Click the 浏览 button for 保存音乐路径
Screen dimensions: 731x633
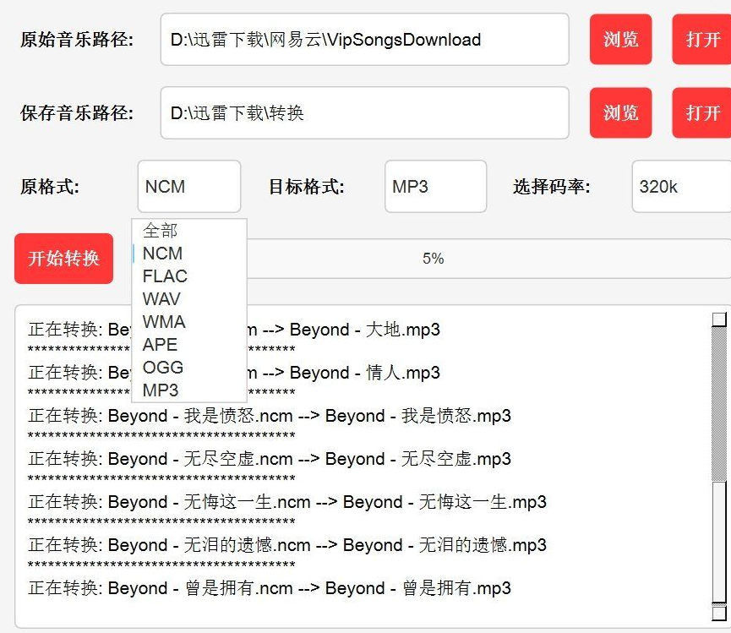tap(621, 113)
